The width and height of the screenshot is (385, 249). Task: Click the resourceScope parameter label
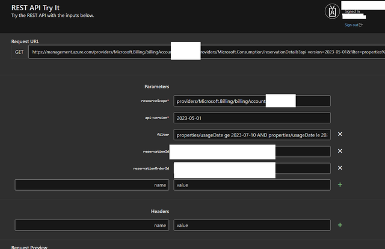(x=155, y=101)
